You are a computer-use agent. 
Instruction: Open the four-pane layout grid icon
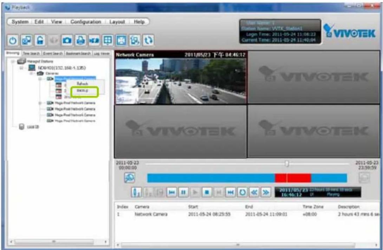[108, 40]
